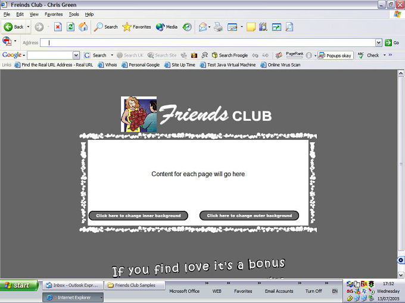This screenshot has height=303, width=405.
Task: Open the Favorites star button
Action: (x=136, y=27)
